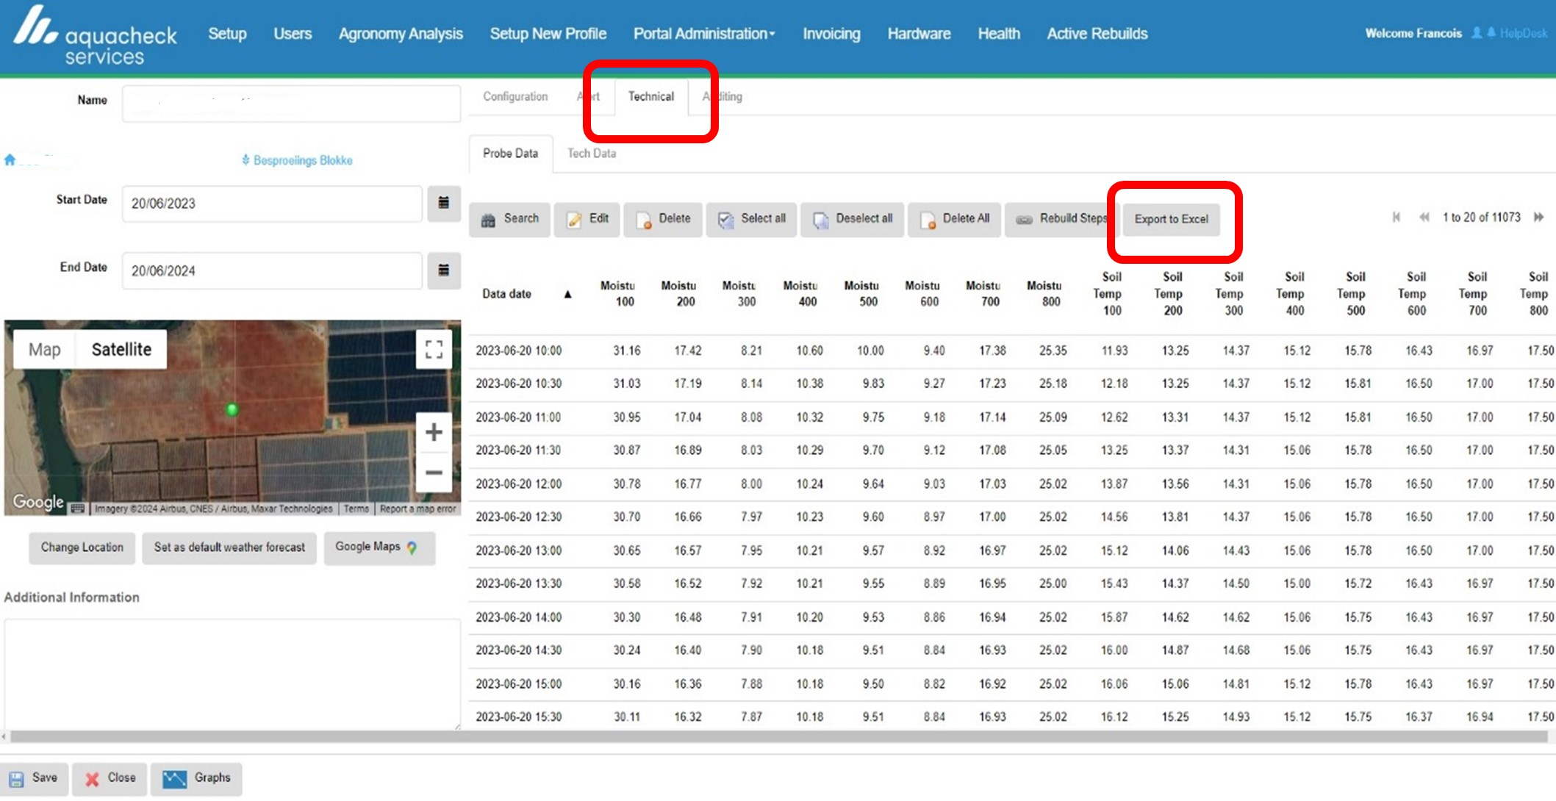This screenshot has width=1556, height=801.
Task: Click the Close button
Action: coord(110,778)
